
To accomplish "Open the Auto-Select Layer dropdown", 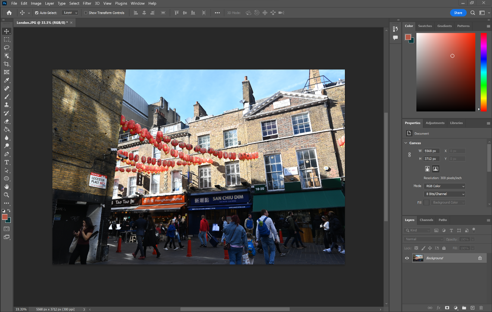I will coord(70,13).
